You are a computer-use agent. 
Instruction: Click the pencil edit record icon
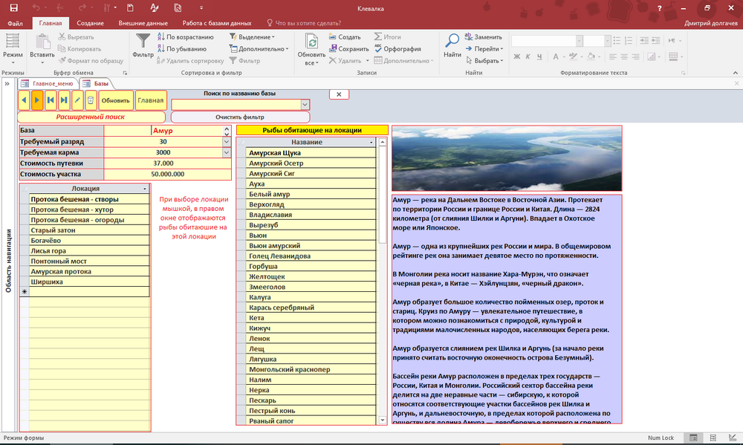coord(77,100)
